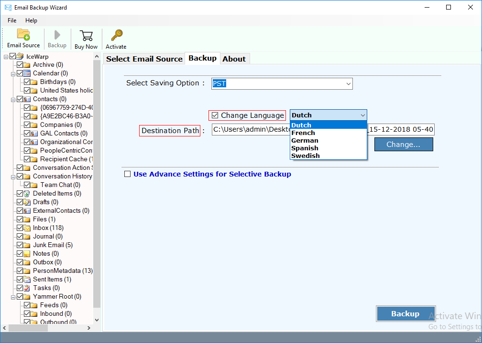Open the Buy Now cart icon
This screenshot has height=343, width=482.
pos(86,36)
